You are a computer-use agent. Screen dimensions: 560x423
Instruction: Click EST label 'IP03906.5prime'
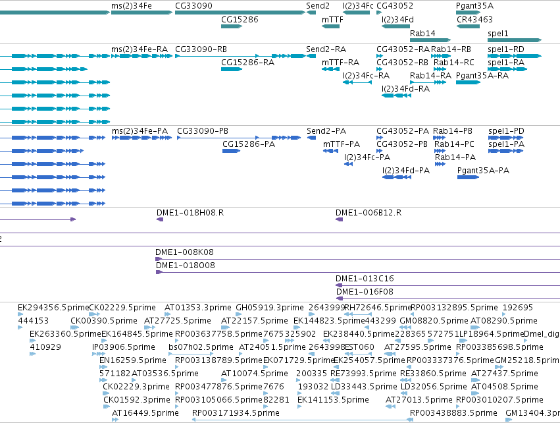[124, 347]
